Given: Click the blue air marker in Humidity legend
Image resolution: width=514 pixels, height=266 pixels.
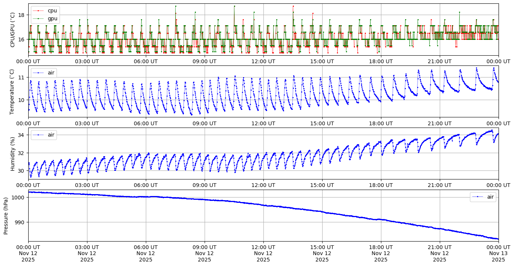Looking at the screenshot, I should click(x=38, y=135).
